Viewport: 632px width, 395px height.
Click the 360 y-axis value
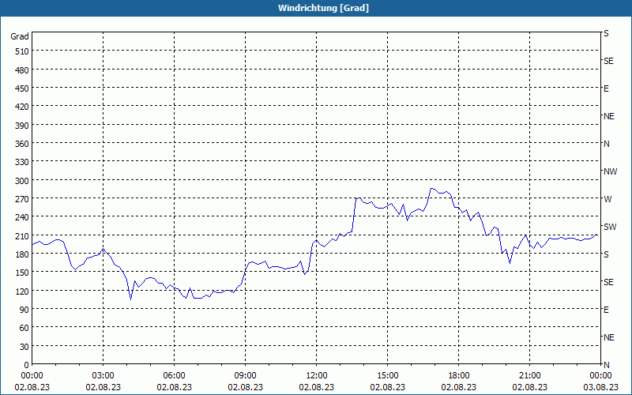point(22,144)
